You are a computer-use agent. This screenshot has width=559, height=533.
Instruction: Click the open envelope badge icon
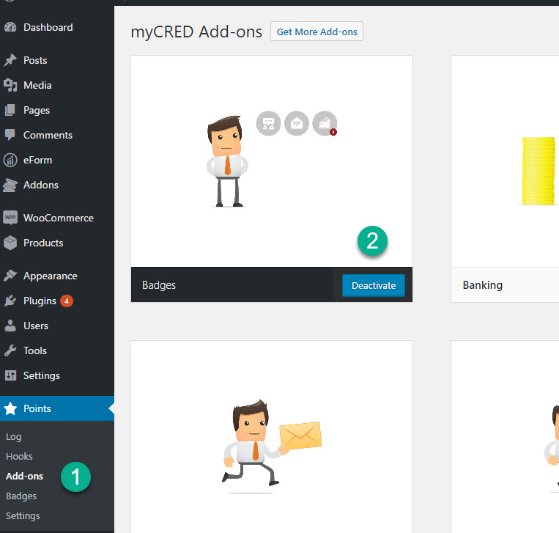click(x=297, y=123)
